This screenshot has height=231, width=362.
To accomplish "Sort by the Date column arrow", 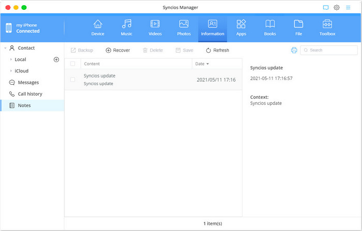I will coord(207,64).
